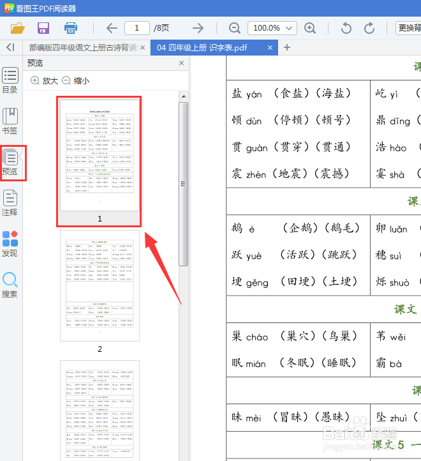Click the page number input field
Viewport: 421px width, 461px height.
pyautogui.click(x=137, y=28)
